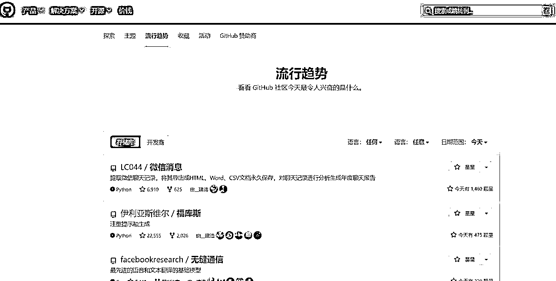This screenshot has width=556, height=281.
Task: Click the 今天有 475 颗星 text
Action: point(472,235)
